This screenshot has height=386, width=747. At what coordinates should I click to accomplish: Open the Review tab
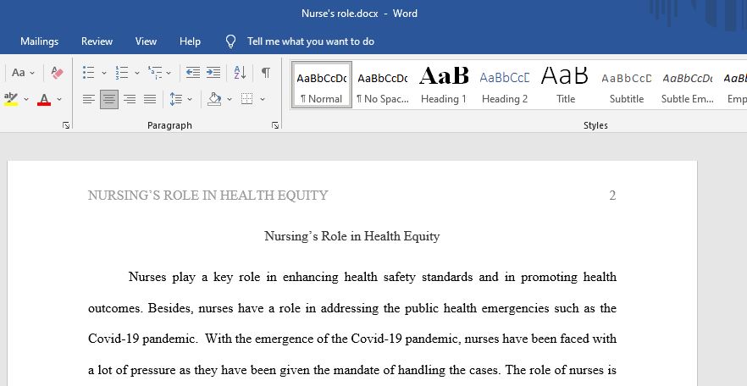[97, 41]
